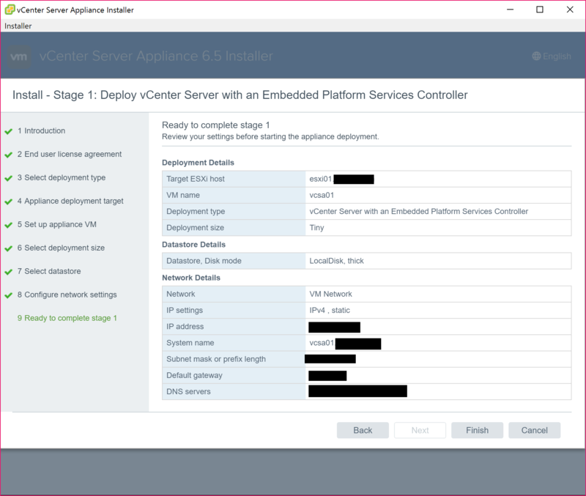Image resolution: width=586 pixels, height=496 pixels.
Task: Click the Deployment type label
Action: (196, 211)
